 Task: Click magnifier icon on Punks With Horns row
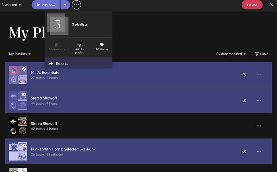click(244, 152)
